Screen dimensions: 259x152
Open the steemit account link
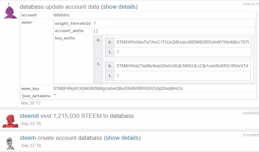29,116
